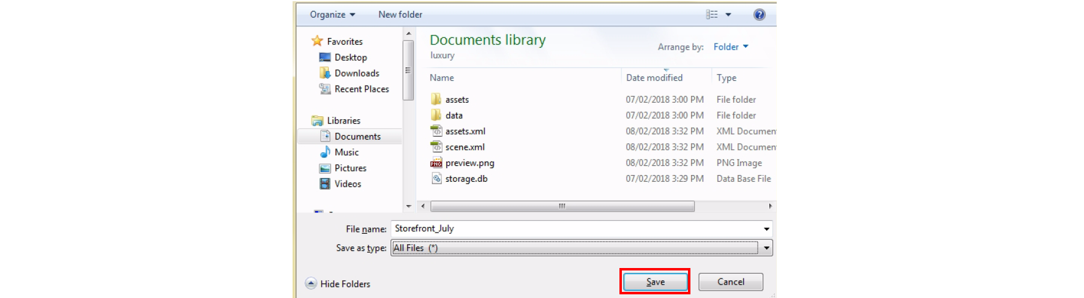Click the Favorites star icon
Image resolution: width=1084 pixels, height=298 pixels.
(x=317, y=41)
